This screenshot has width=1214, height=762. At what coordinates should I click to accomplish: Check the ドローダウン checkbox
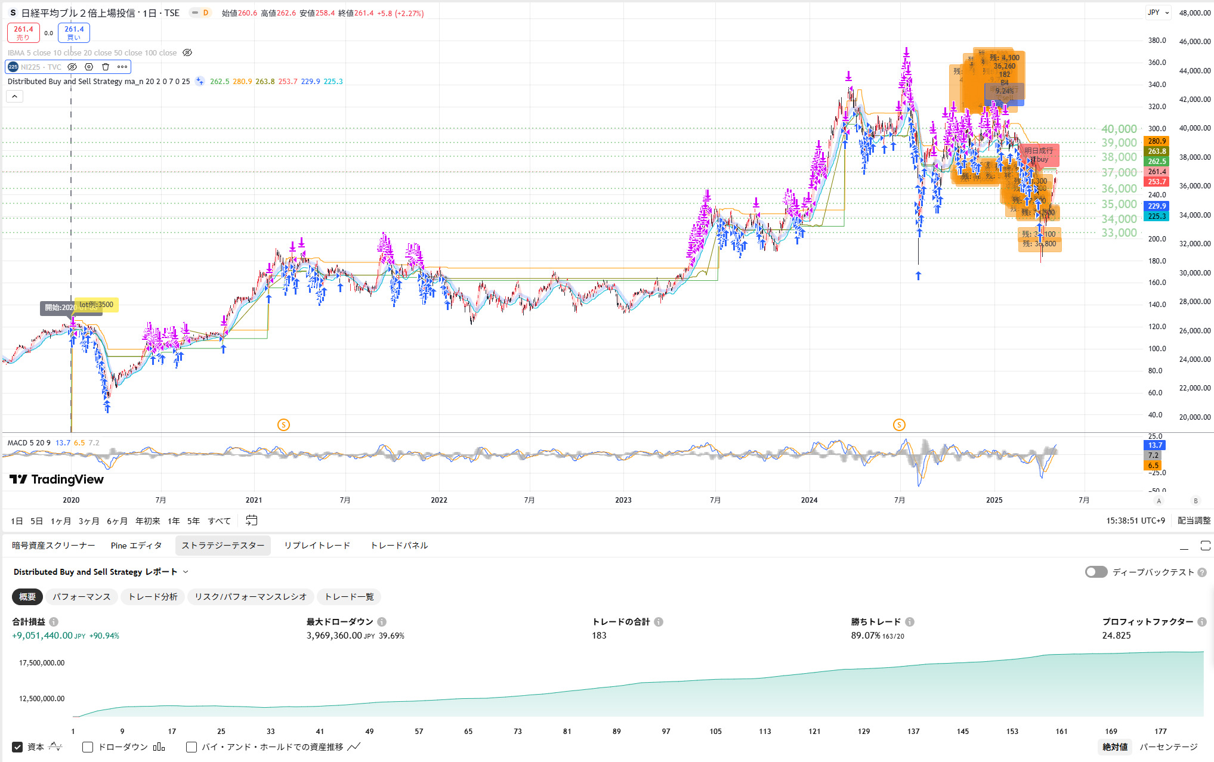pyautogui.click(x=88, y=747)
